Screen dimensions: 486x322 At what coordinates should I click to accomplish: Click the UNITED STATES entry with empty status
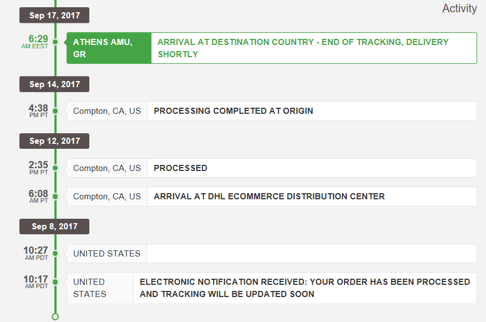click(272, 254)
